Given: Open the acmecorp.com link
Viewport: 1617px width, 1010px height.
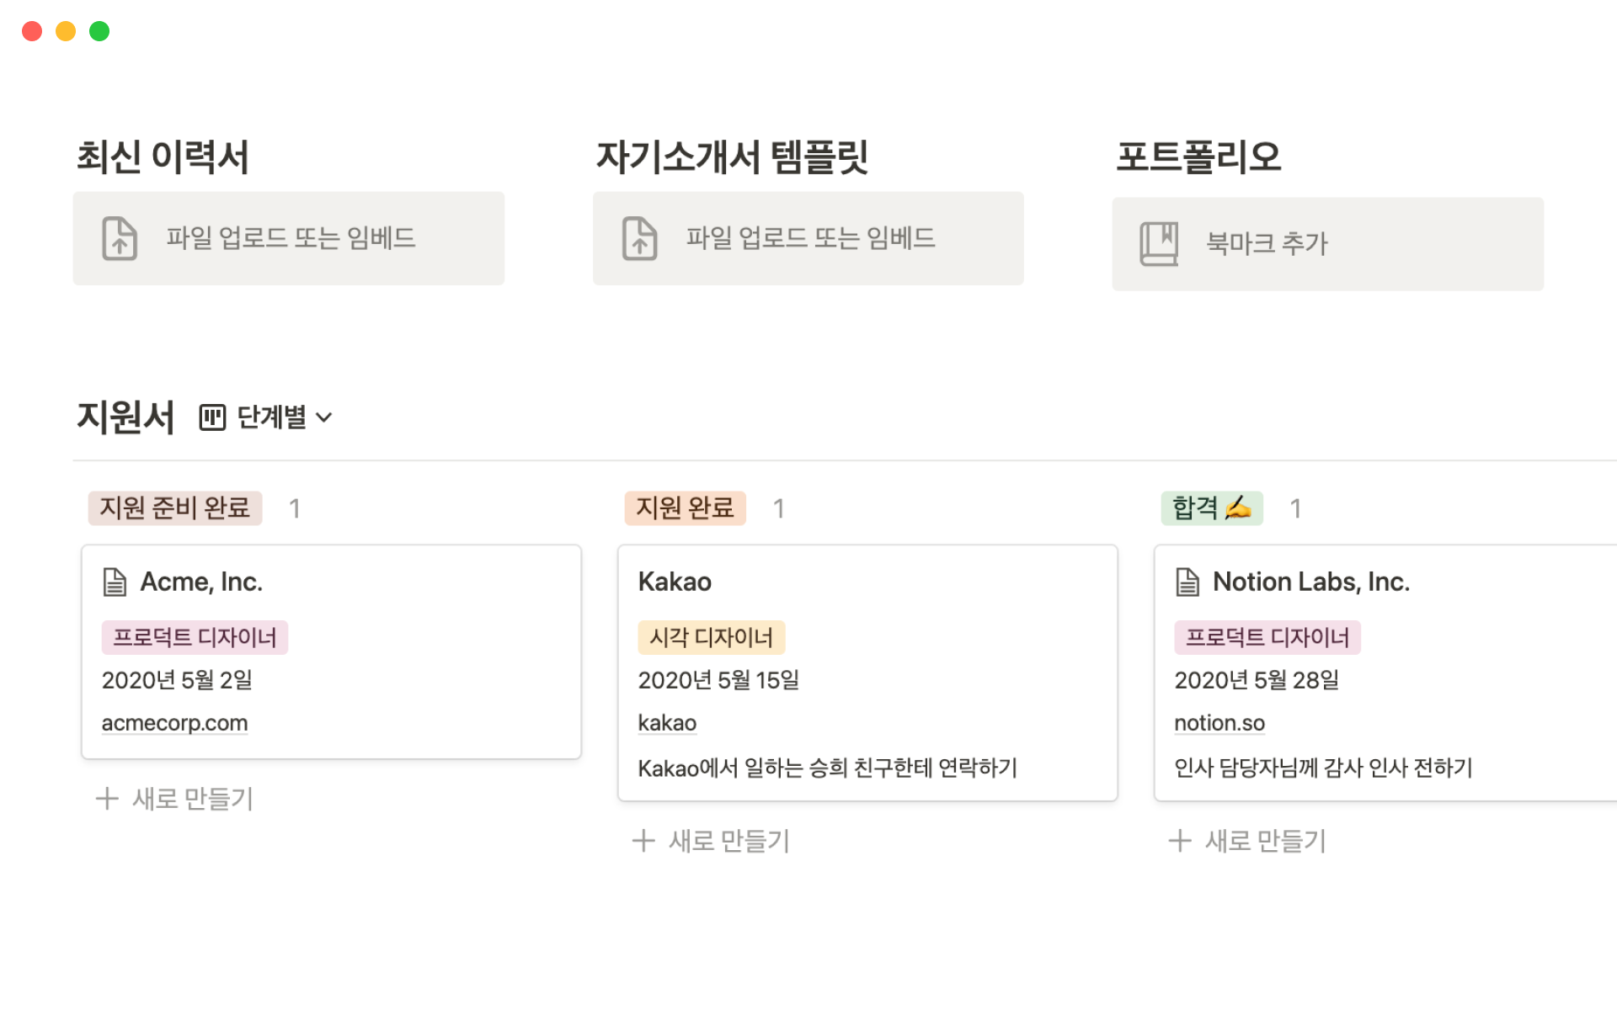Looking at the screenshot, I should pos(174,723).
